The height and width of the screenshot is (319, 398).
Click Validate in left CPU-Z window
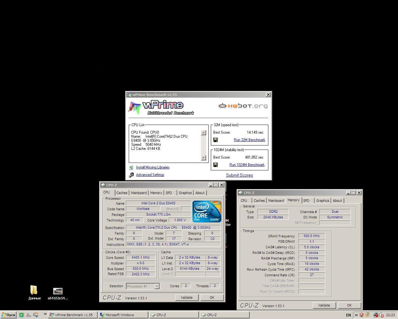pyautogui.click(x=187, y=298)
